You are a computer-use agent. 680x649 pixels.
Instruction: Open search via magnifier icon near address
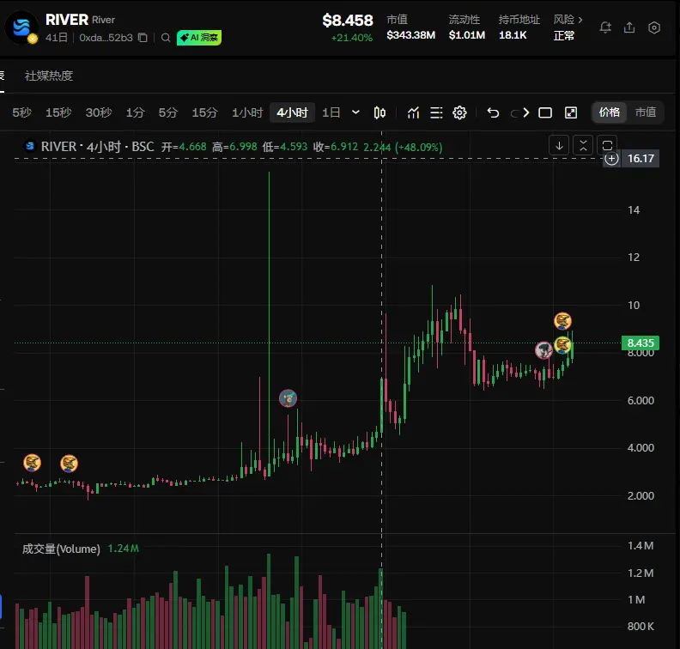pos(165,38)
